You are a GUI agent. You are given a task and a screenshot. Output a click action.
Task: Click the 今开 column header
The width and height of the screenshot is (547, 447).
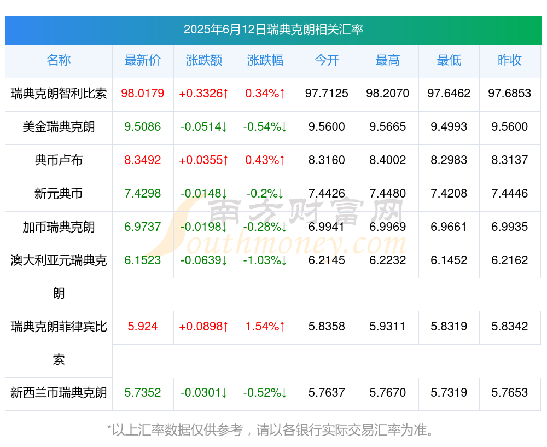point(327,60)
